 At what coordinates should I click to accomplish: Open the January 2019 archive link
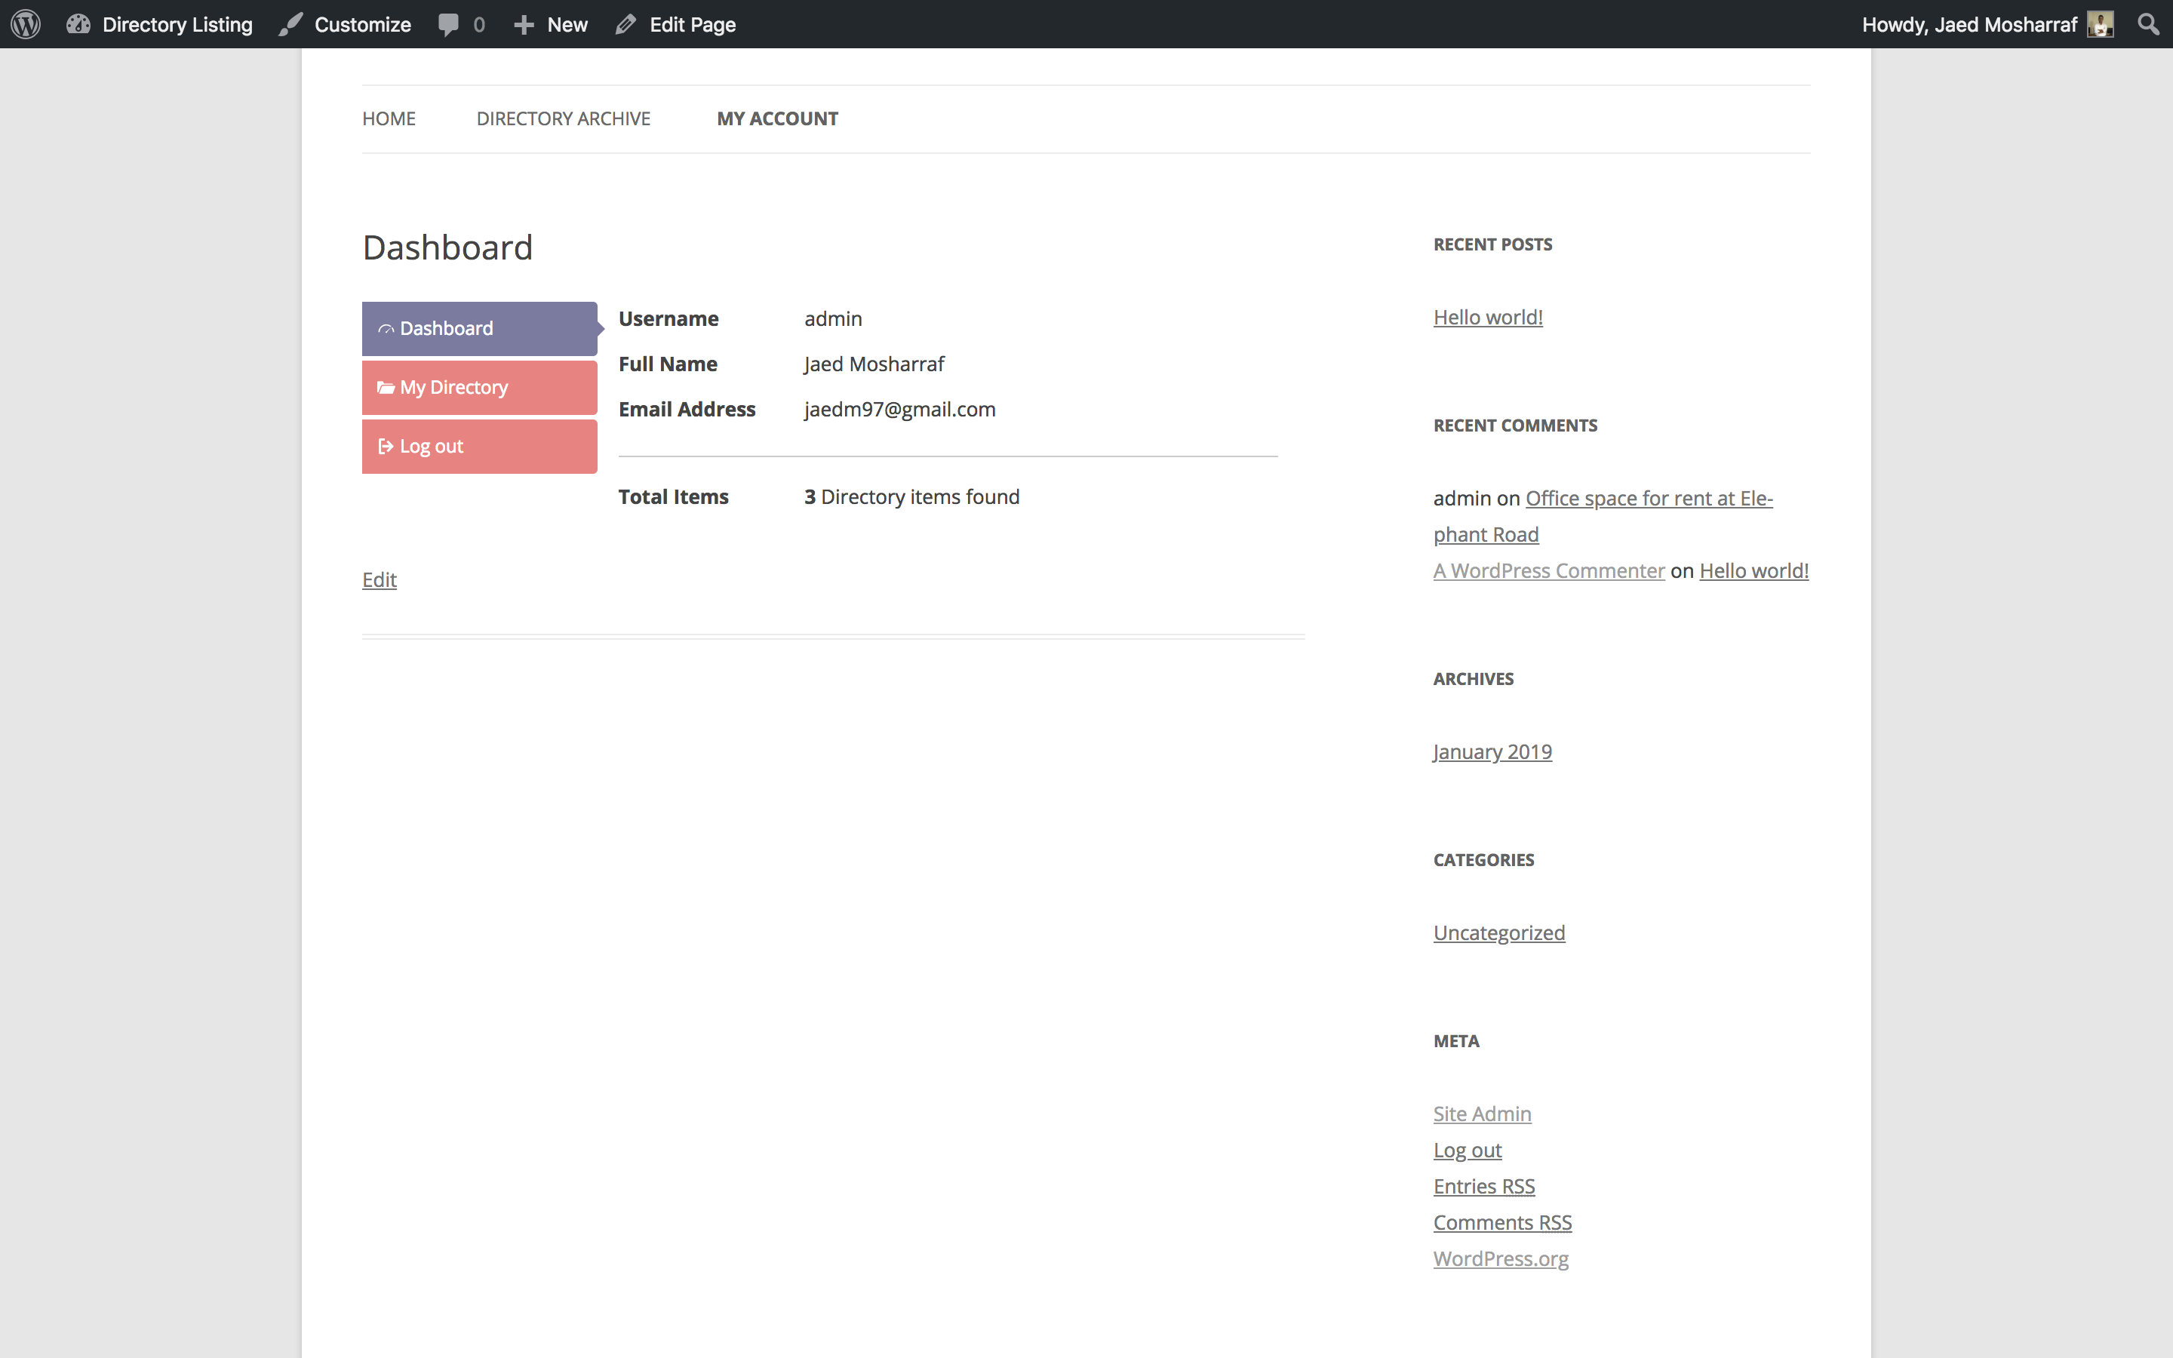[1492, 751]
